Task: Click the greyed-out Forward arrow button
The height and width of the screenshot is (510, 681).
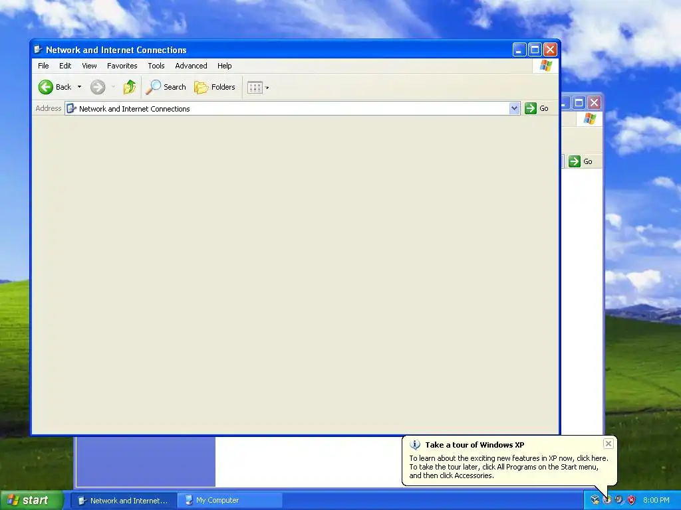Action: (x=98, y=87)
